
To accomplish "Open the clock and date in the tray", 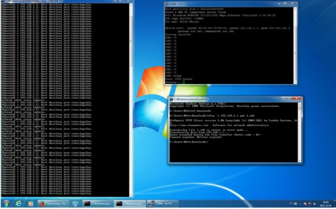I will tap(326, 204).
